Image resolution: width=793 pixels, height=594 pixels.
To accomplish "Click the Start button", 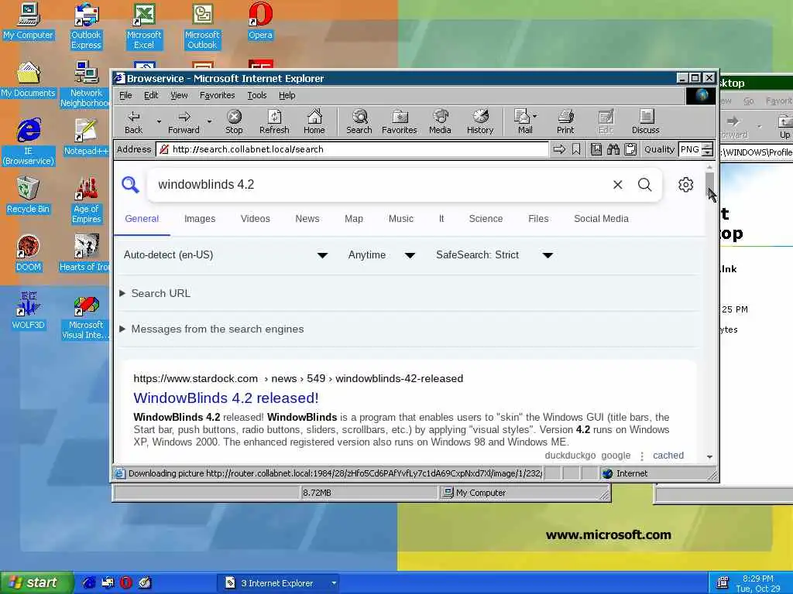I will (x=36, y=583).
